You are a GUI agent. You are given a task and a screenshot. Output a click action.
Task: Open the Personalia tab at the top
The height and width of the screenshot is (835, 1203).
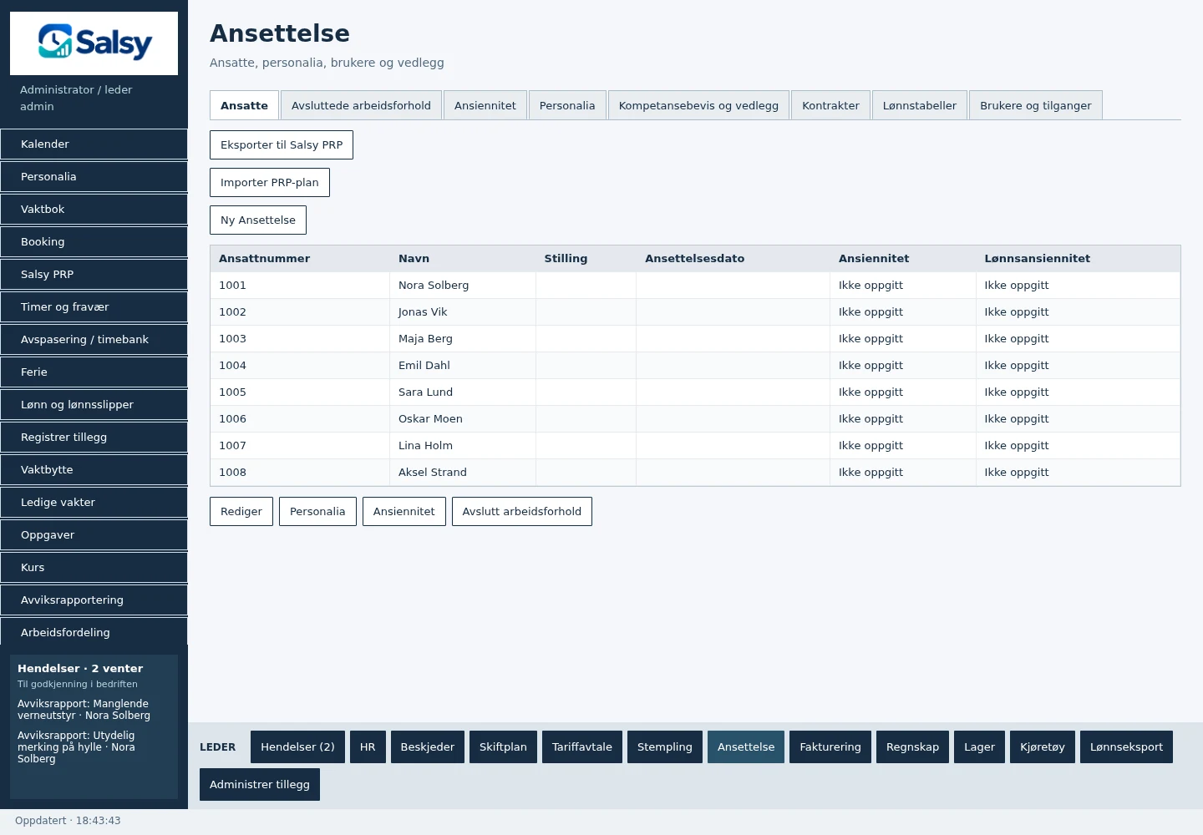567,105
